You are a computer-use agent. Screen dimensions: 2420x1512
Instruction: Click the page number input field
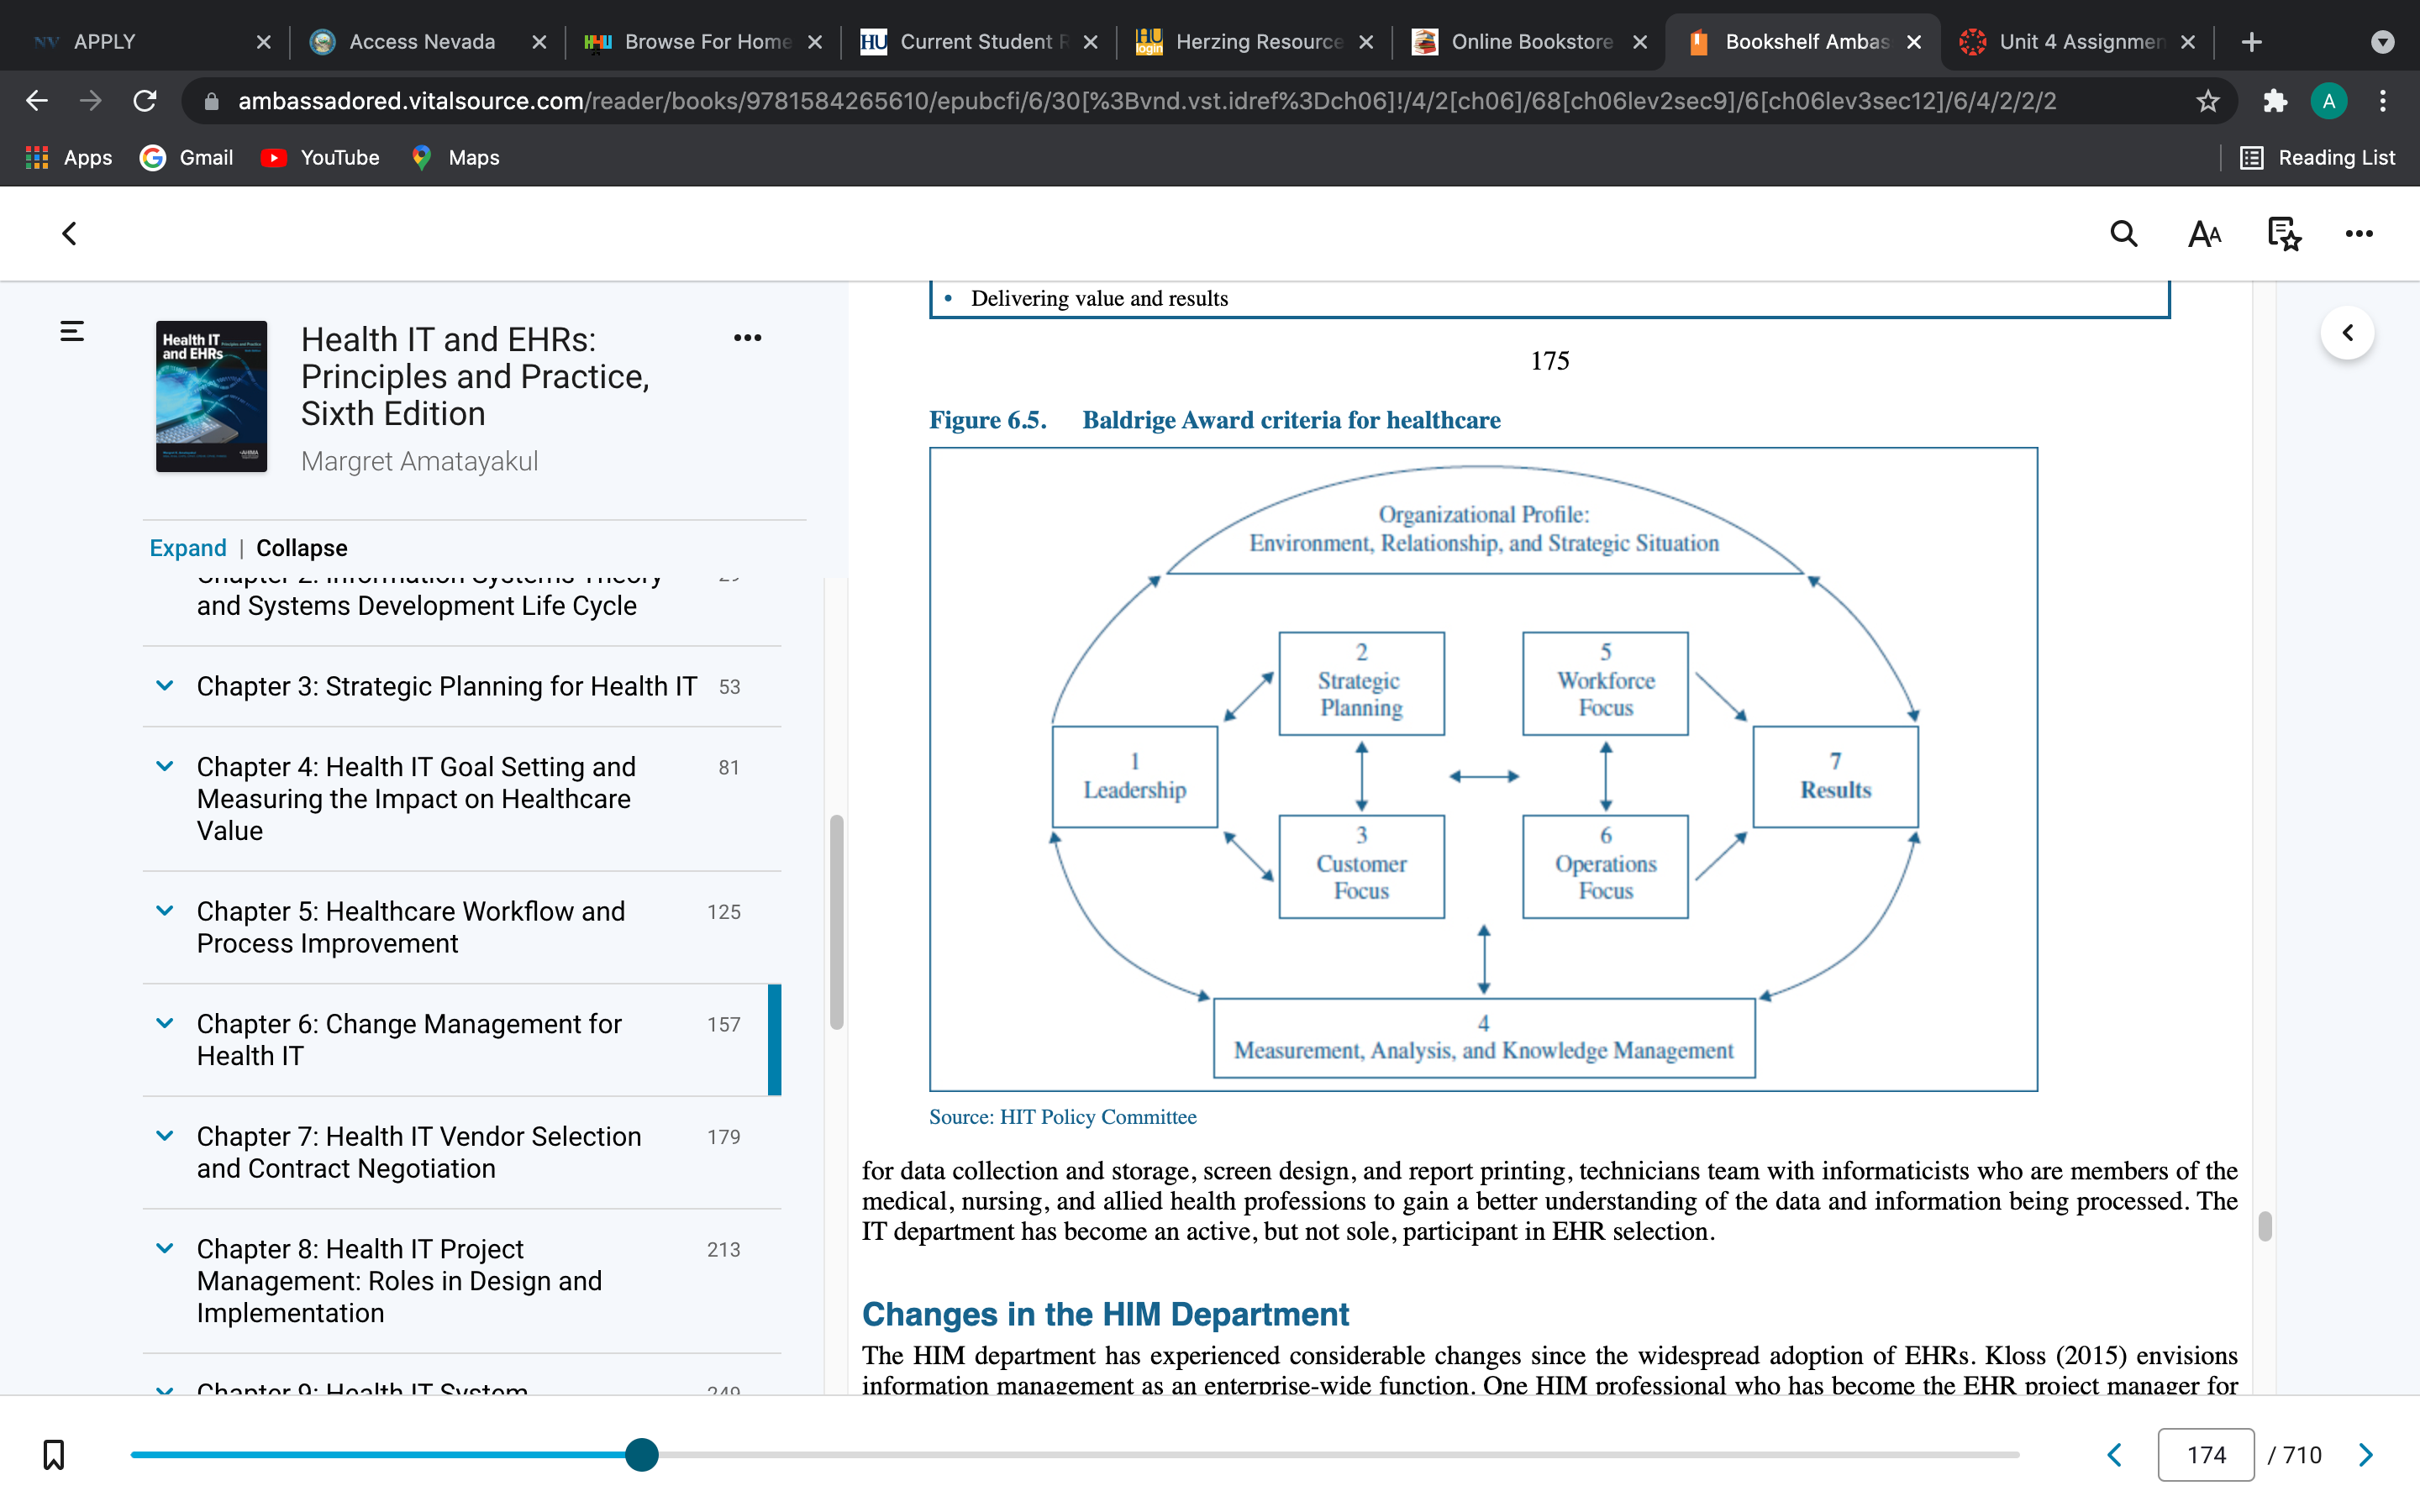(x=2206, y=1454)
